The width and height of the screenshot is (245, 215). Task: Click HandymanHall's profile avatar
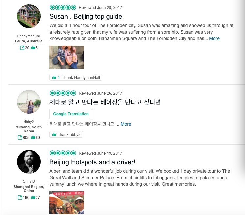29,16
